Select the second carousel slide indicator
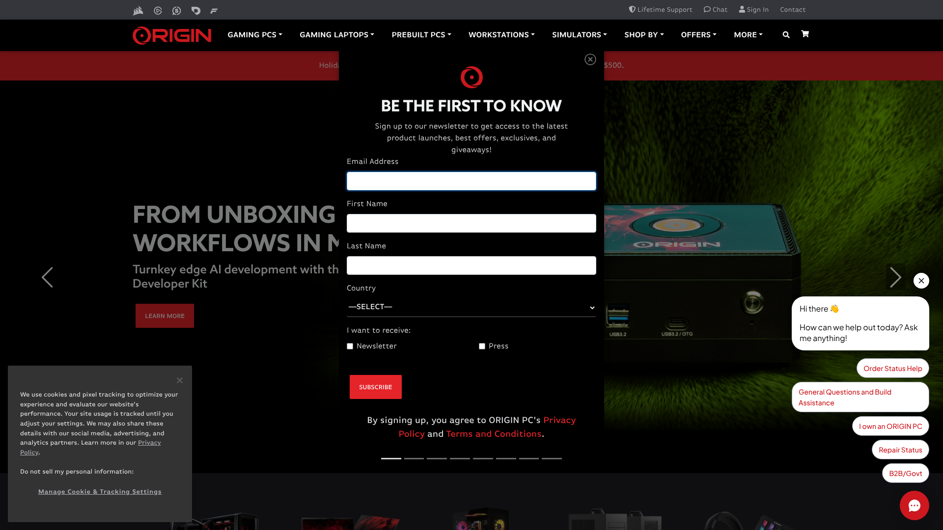 pyautogui.click(x=414, y=458)
